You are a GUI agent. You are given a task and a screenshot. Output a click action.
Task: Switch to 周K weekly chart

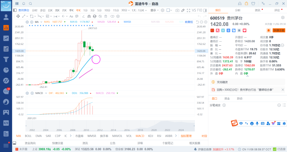tap(57, 10)
